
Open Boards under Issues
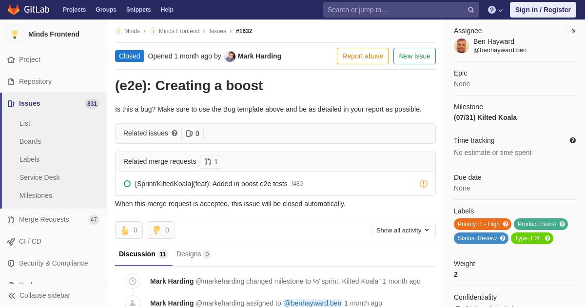(30, 141)
